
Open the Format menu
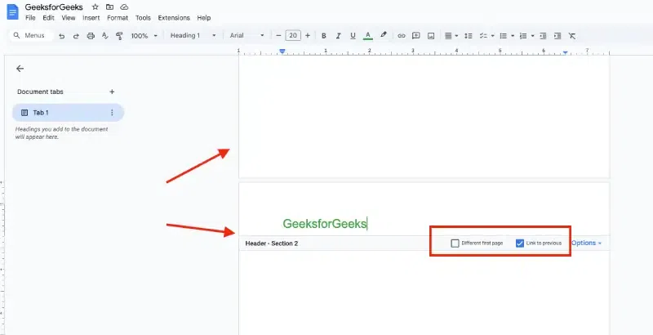118,18
